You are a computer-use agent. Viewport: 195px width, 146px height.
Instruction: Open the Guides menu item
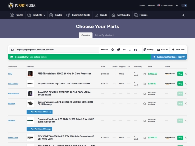point(56,15)
